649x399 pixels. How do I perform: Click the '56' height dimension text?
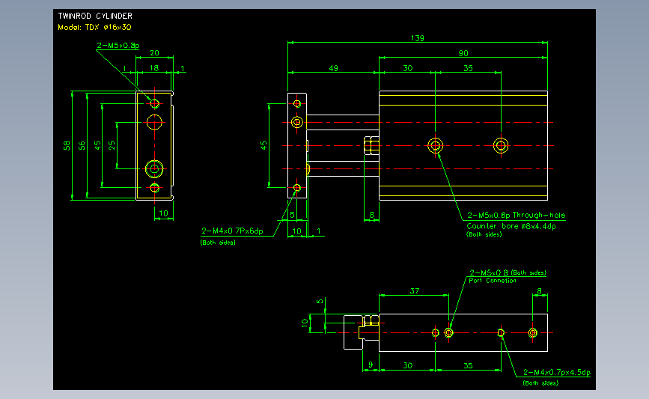pyautogui.click(x=82, y=146)
